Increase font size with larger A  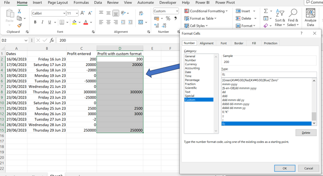point(82,13)
